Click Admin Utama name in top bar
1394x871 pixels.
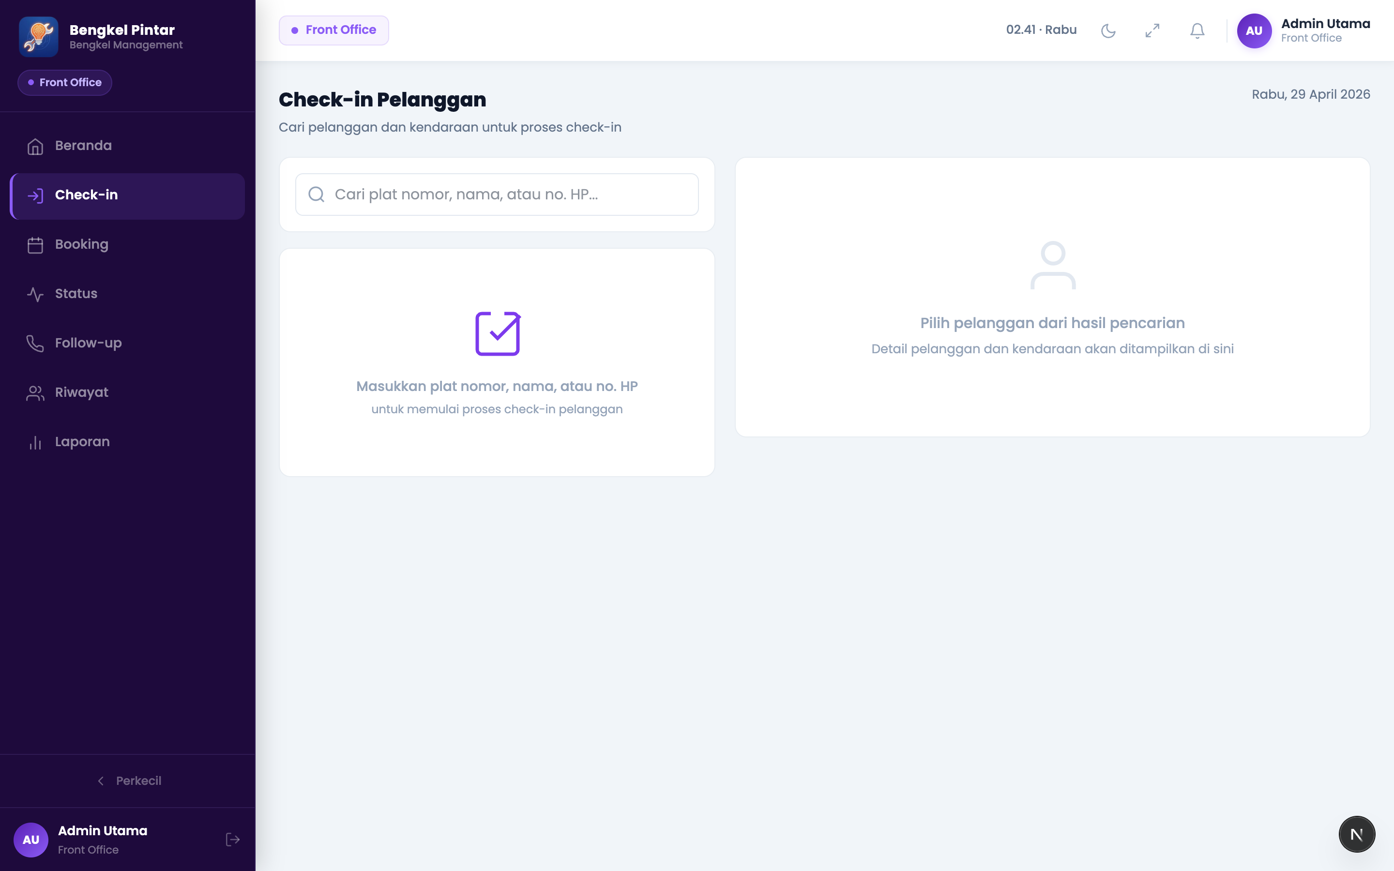point(1325,24)
